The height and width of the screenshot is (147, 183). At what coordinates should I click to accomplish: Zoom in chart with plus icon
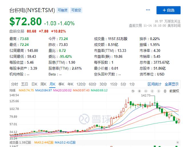(139, 91)
